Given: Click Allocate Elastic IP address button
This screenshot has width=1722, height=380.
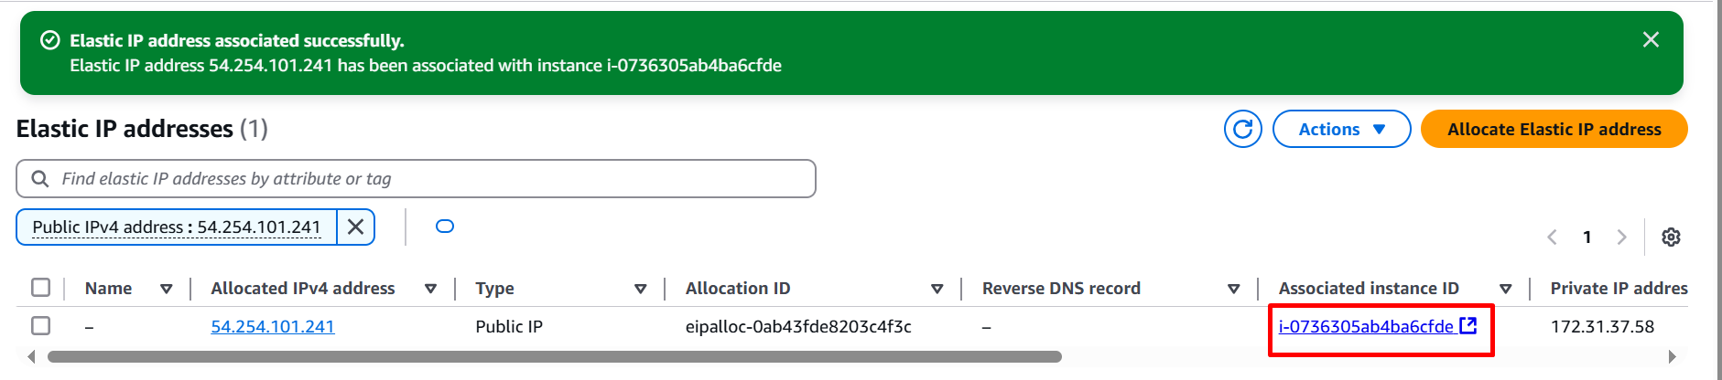Looking at the screenshot, I should (x=1554, y=129).
